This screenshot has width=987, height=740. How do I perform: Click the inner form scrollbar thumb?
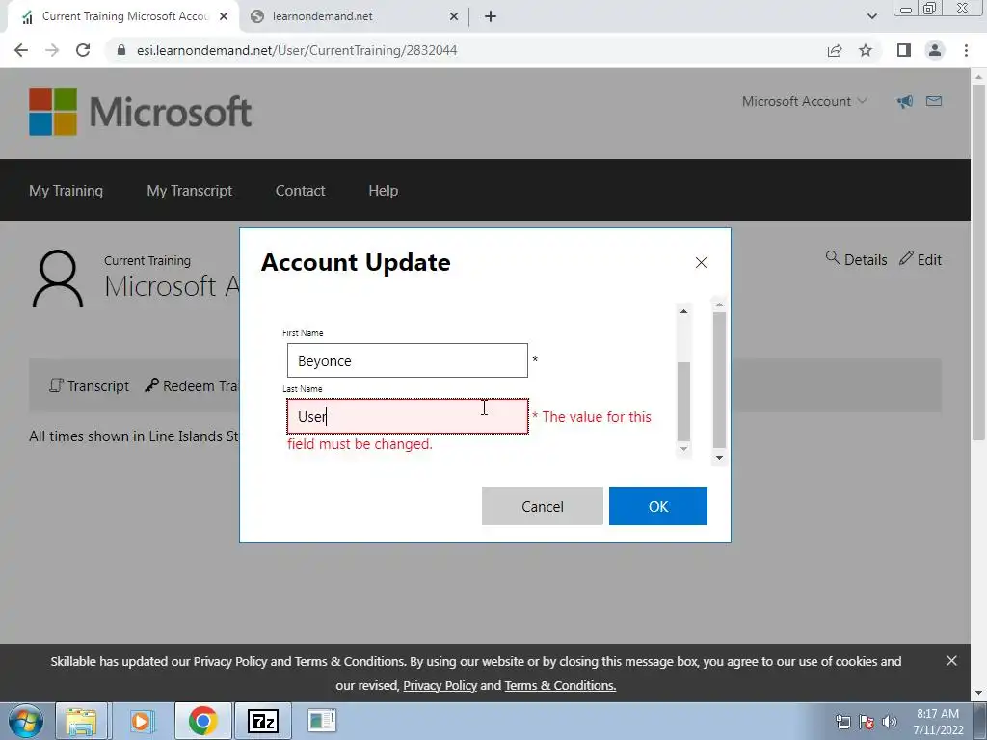683,402
